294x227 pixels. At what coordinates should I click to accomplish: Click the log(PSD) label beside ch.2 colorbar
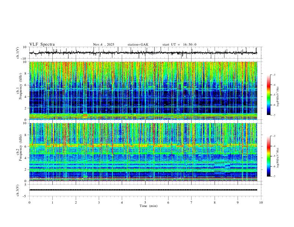coord(278,158)
